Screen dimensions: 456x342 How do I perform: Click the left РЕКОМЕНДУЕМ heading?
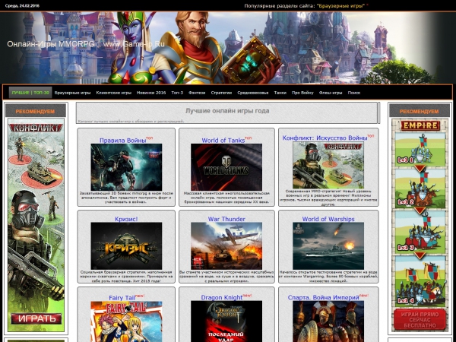(36, 111)
